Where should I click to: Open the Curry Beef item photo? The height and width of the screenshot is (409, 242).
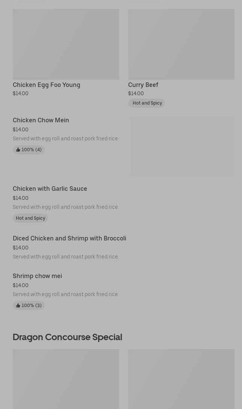pos(181,44)
